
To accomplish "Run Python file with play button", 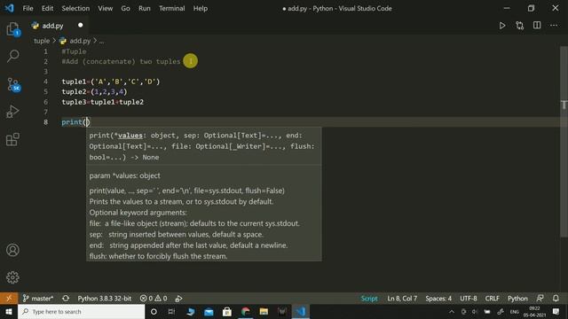I will tap(502, 26).
